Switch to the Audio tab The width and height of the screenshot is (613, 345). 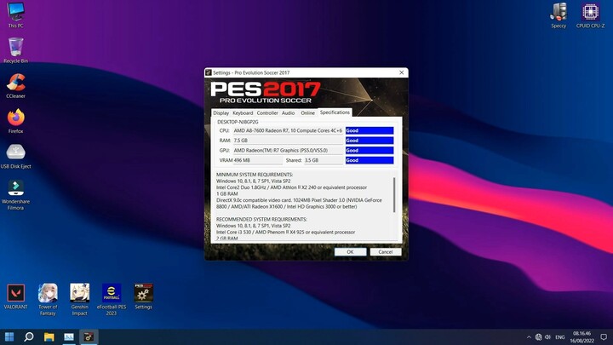(x=288, y=112)
